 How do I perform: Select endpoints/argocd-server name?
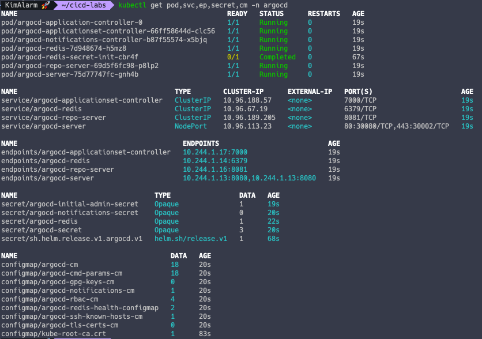pos(47,178)
